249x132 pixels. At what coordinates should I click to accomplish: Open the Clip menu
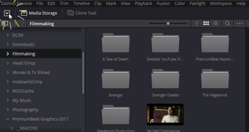[98, 3]
